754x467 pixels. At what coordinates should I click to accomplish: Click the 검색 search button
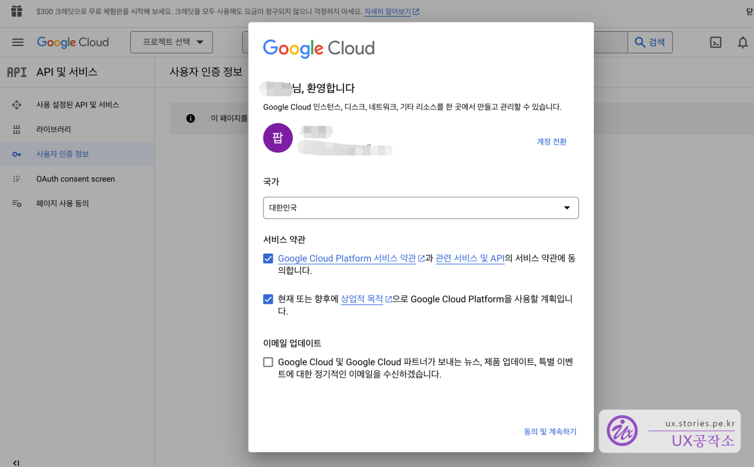point(650,42)
